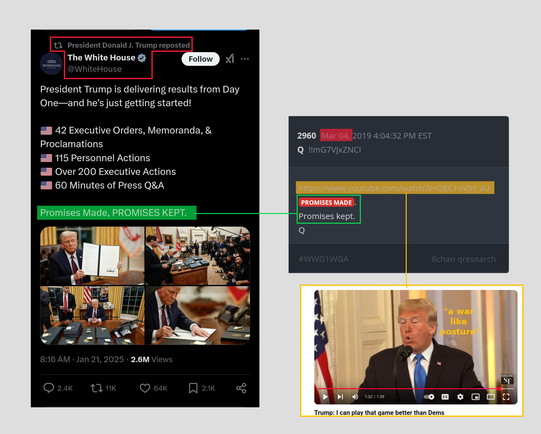Screen dimensions: 541x434
Task: Open video settings gear
Action: (x=460, y=396)
